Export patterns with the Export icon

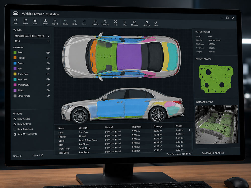(x=55, y=22)
